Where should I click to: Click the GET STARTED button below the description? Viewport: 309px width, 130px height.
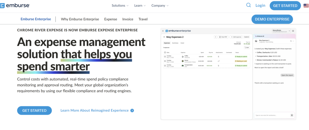pos(34,110)
